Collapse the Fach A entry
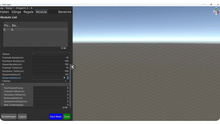This screenshot has width=220, height=124. coord(1,84)
